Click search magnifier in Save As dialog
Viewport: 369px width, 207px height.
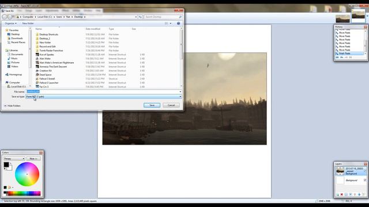coord(180,17)
